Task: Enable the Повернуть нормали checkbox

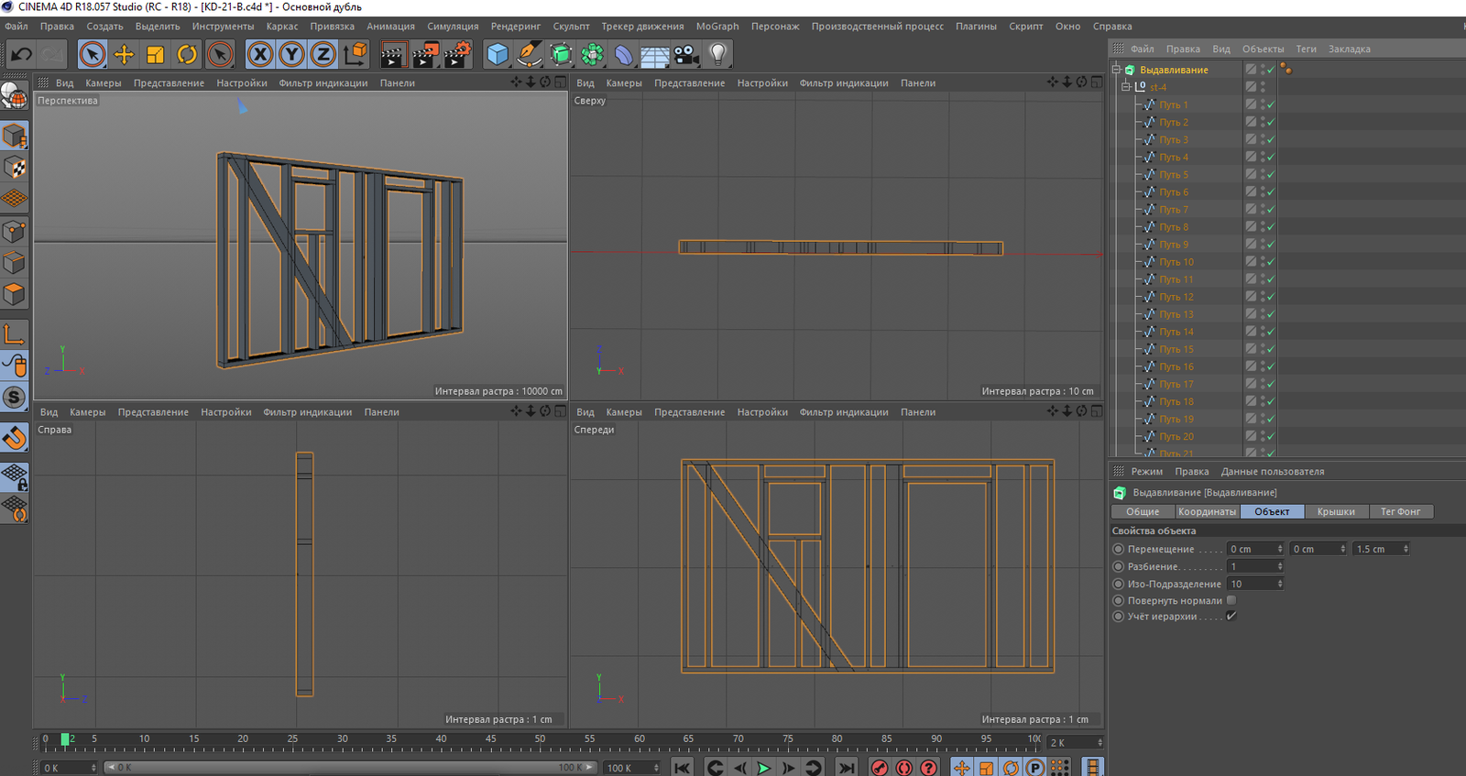Action: [x=1231, y=600]
